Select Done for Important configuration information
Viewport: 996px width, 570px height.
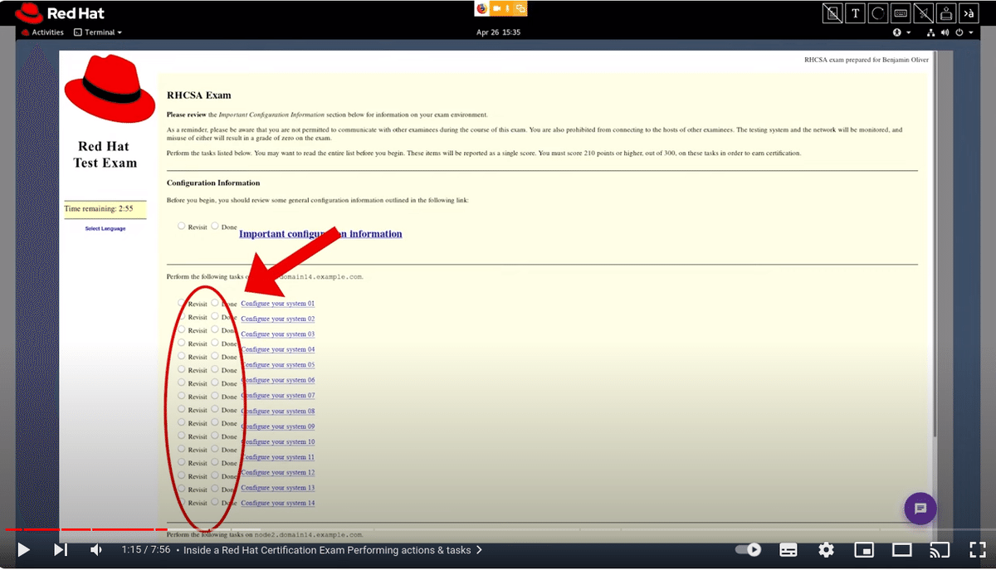(x=215, y=226)
